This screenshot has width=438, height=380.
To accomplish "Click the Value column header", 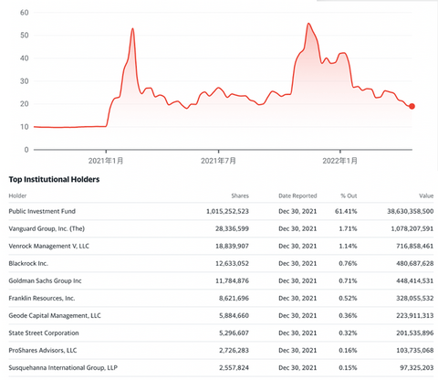I will 426,195.
